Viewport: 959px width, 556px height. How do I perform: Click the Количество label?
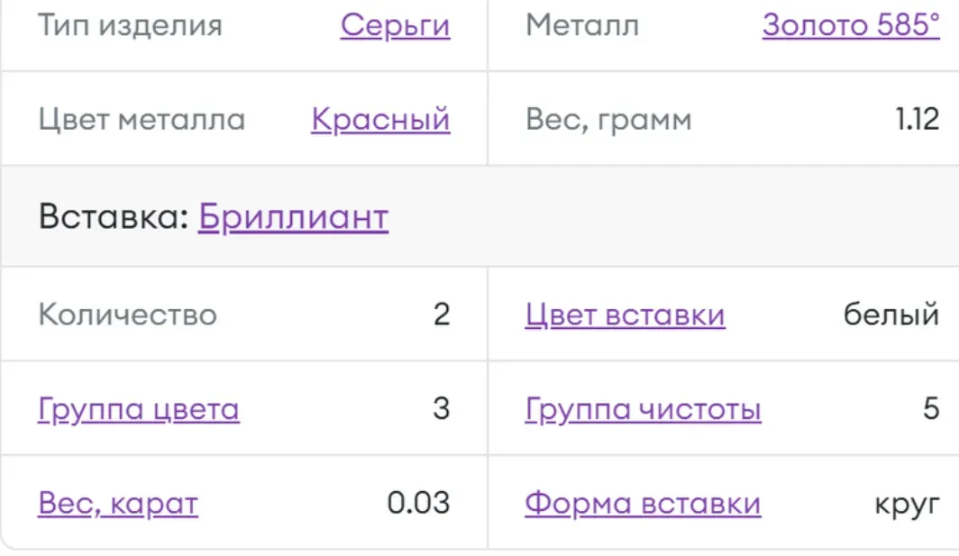[x=127, y=314]
